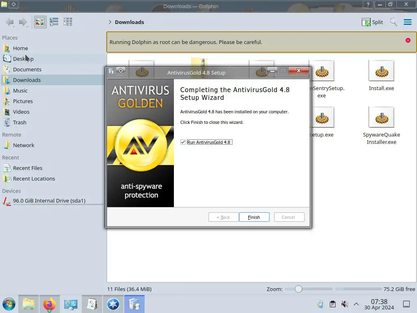The image size is (417, 313).
Task: Click the Split view button
Action: click(372, 22)
